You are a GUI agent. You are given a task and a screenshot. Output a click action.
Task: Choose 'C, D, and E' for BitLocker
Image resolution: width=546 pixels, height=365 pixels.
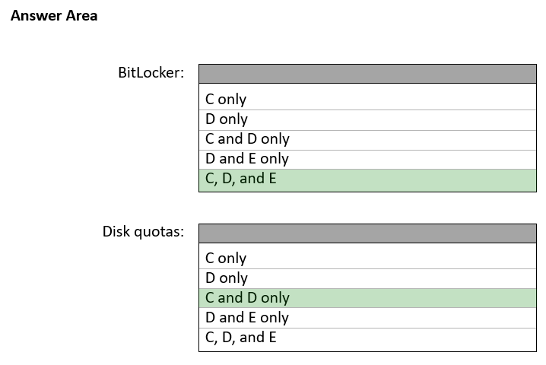coord(367,179)
